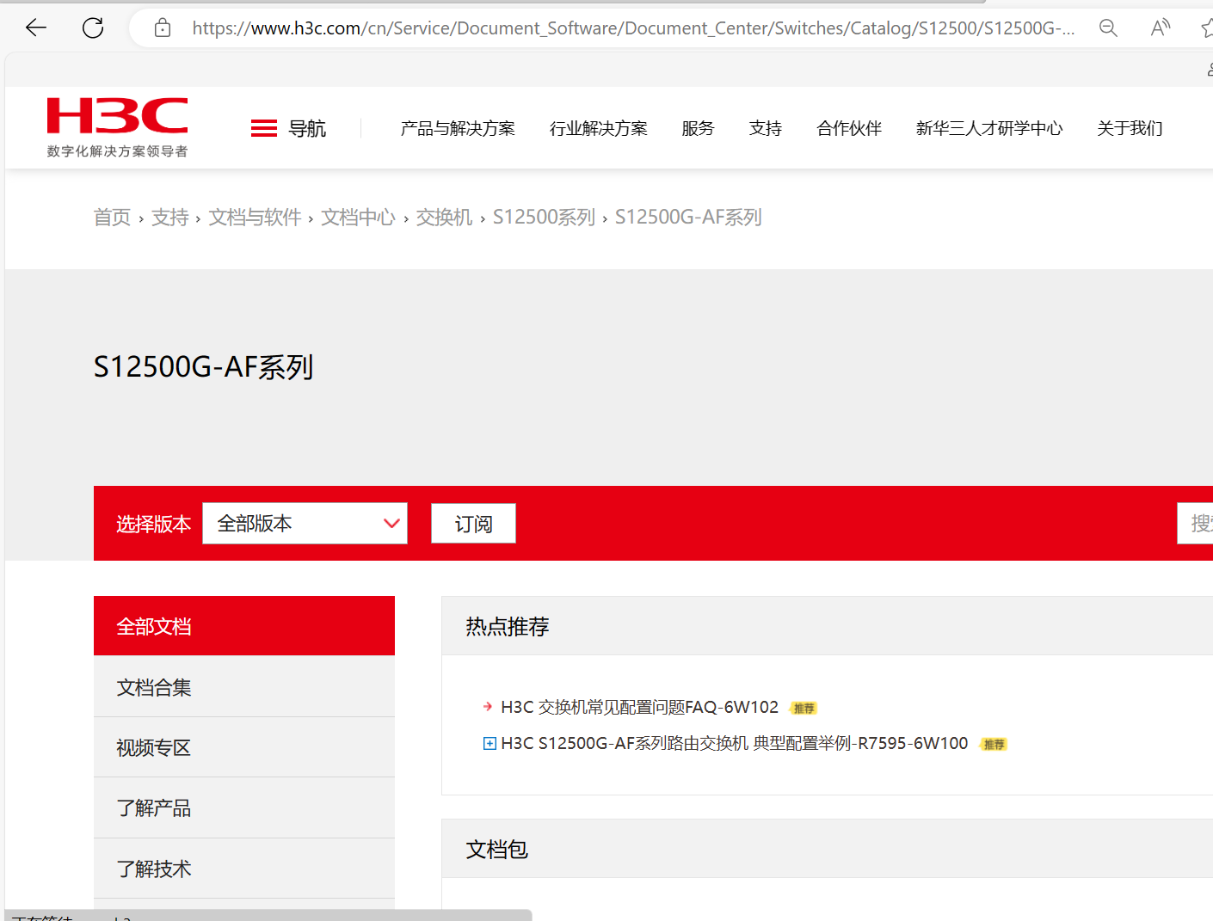This screenshot has width=1213, height=921.
Task: Activate the Read Aloud icon
Action: [1161, 28]
